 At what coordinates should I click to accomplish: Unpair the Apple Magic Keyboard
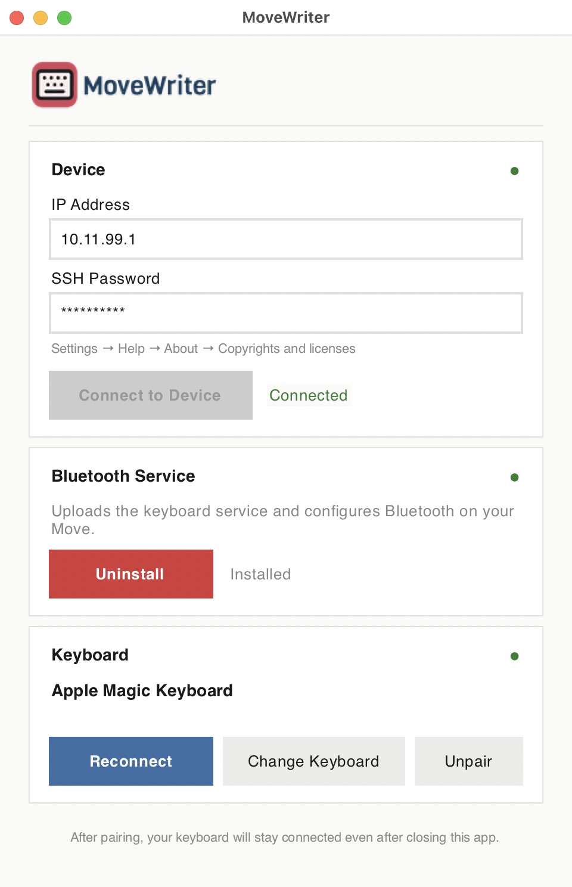coord(468,761)
